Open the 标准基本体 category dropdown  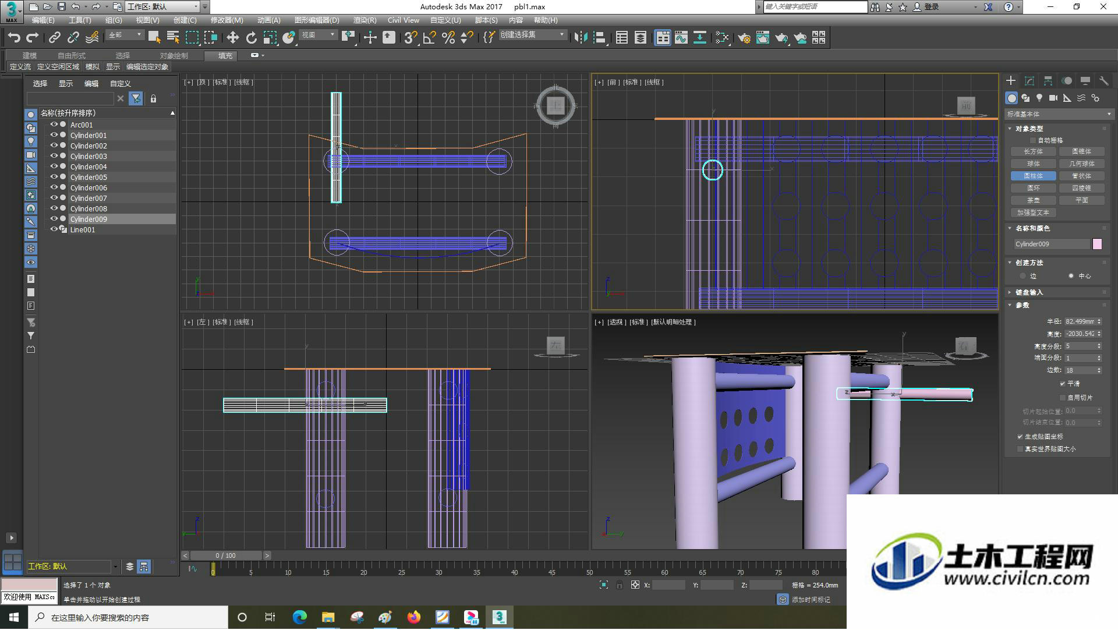click(1059, 114)
